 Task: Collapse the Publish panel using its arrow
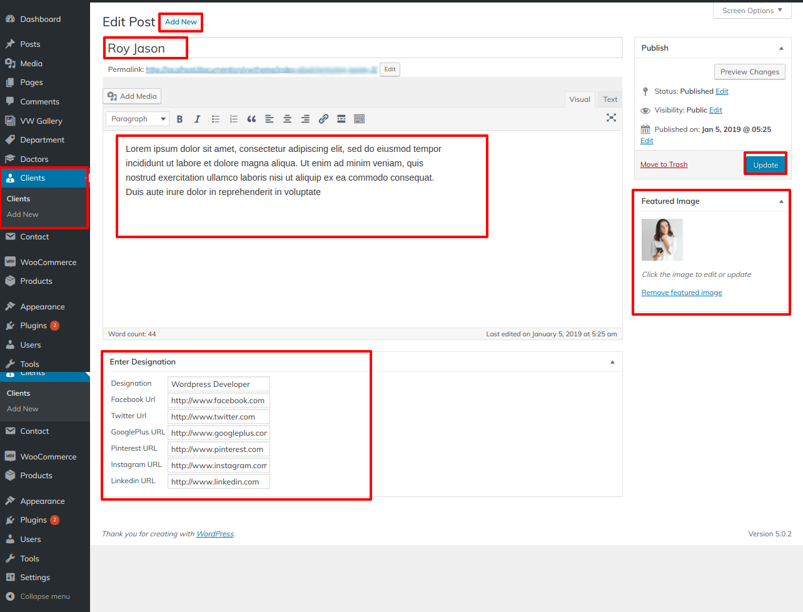pos(781,48)
